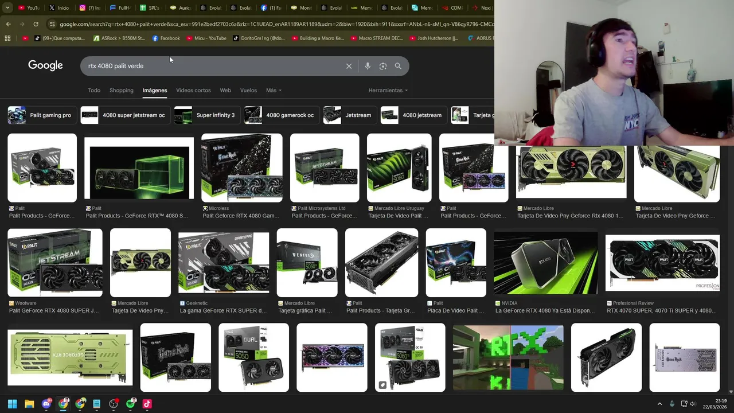Select the Todo results tab
Screen dimensions: 734x413
pyautogui.click(x=94, y=90)
